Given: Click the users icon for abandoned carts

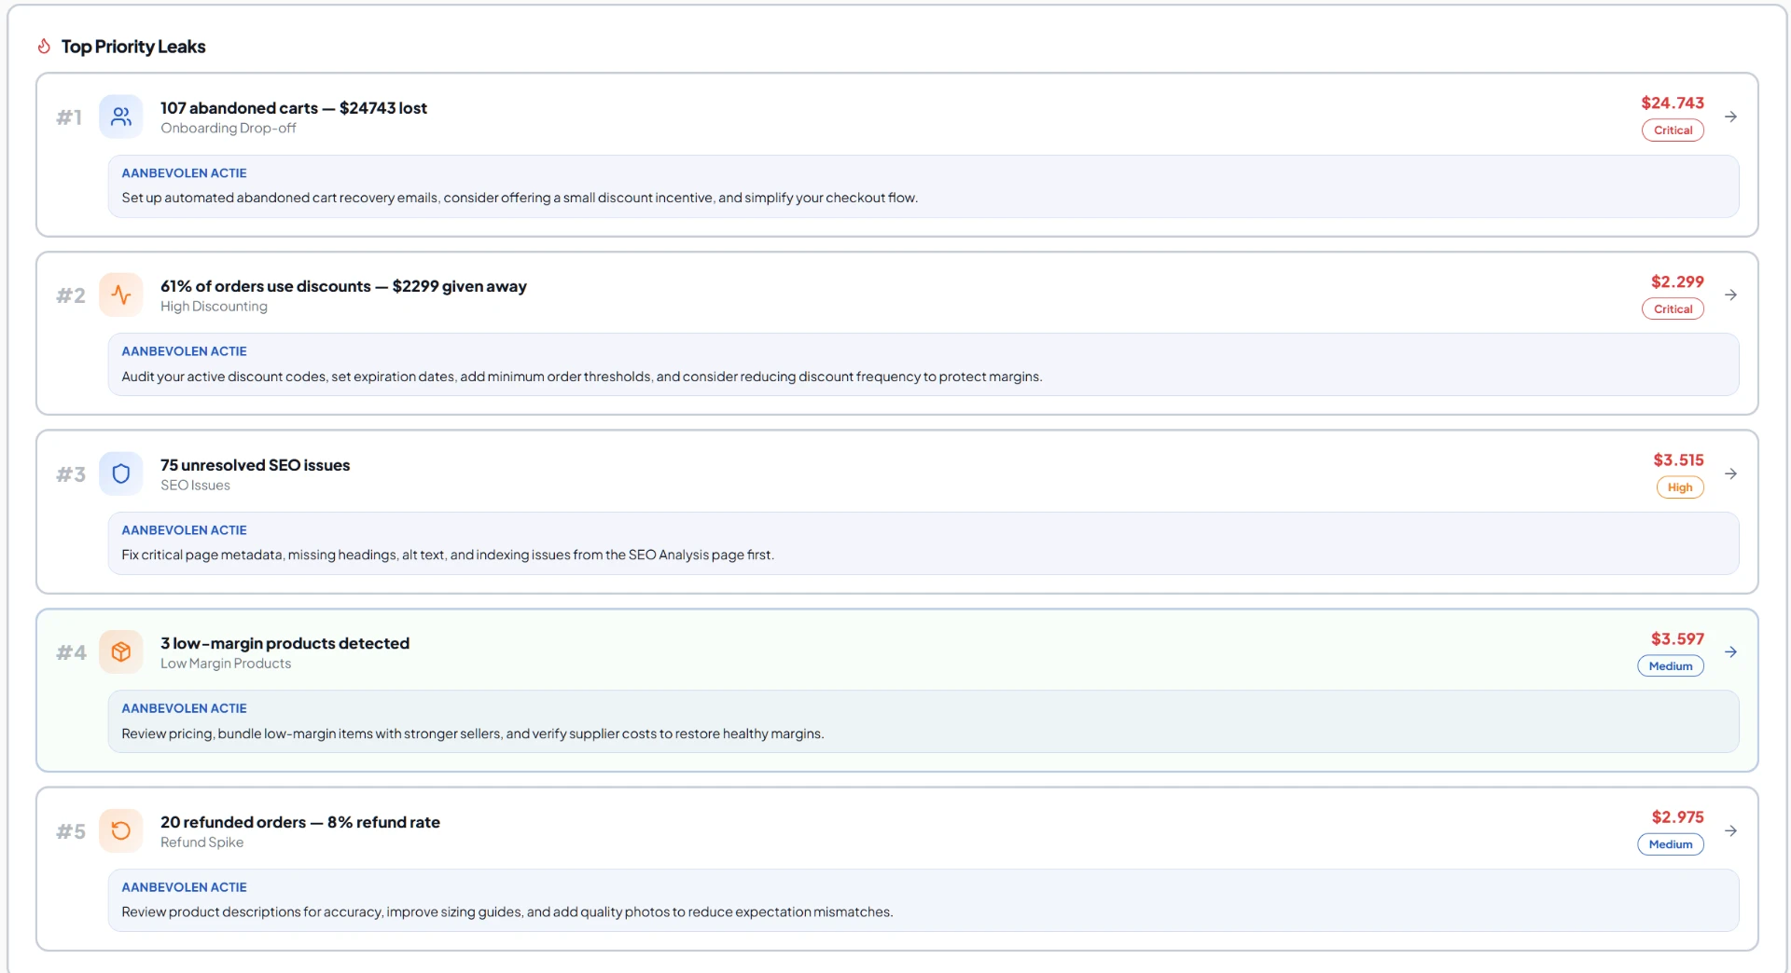Looking at the screenshot, I should [x=121, y=116].
